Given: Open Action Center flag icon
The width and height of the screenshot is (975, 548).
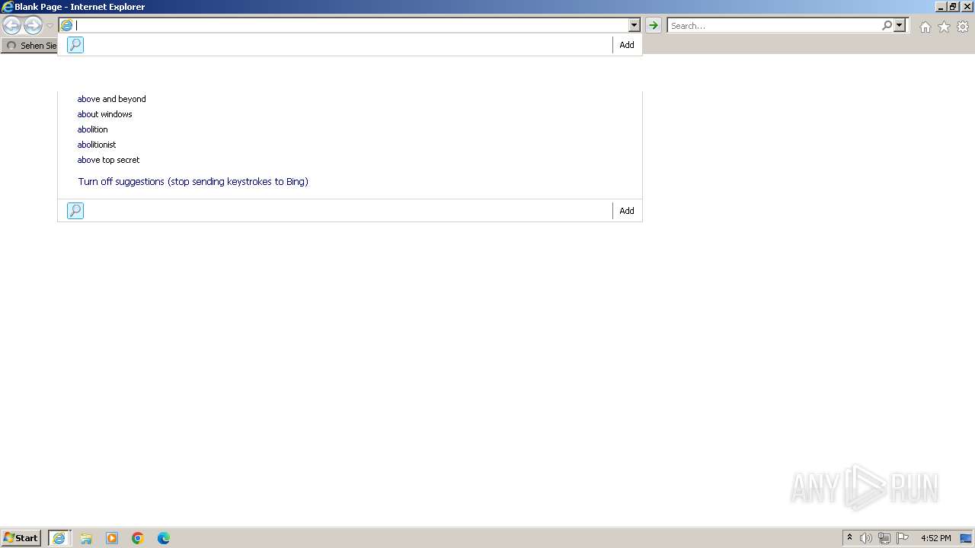Looking at the screenshot, I should point(903,538).
